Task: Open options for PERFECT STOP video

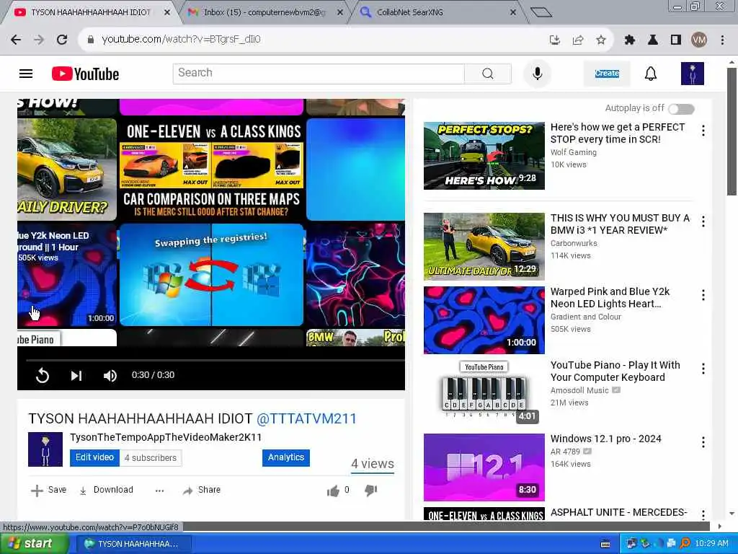Action: (703, 131)
